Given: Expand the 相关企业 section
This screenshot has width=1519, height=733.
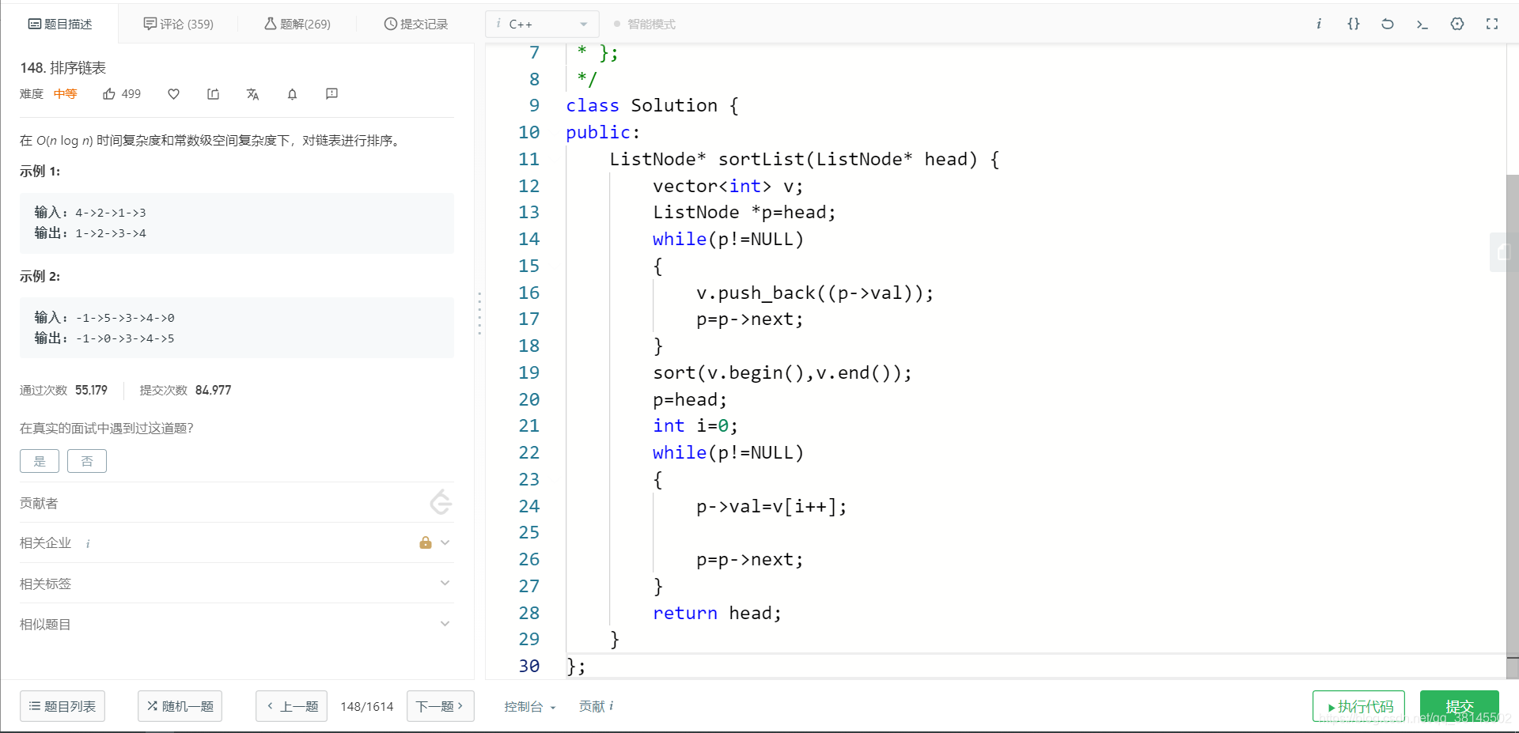Looking at the screenshot, I should click(445, 542).
